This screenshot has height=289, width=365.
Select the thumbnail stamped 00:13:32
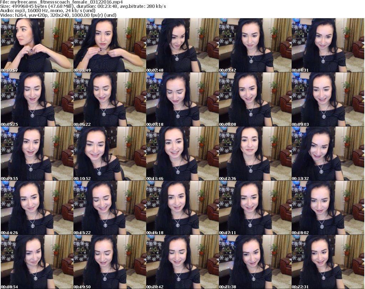pos(328,154)
